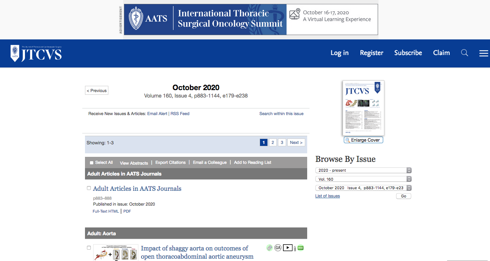
Task: Click the Previous issue button
Action: pos(97,91)
